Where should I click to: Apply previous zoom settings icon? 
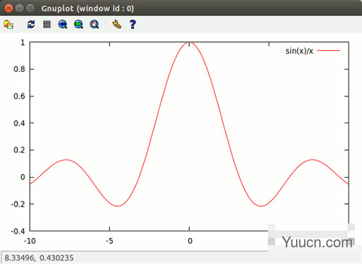(63, 25)
